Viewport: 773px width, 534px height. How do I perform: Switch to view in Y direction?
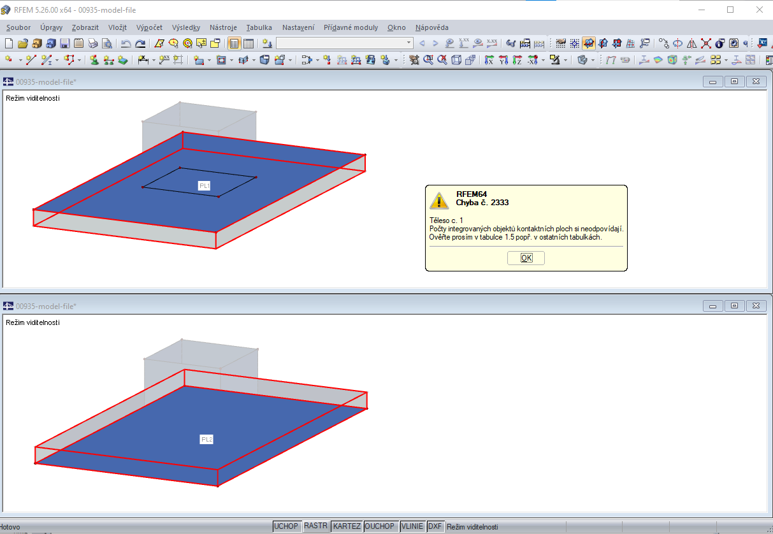point(503,60)
